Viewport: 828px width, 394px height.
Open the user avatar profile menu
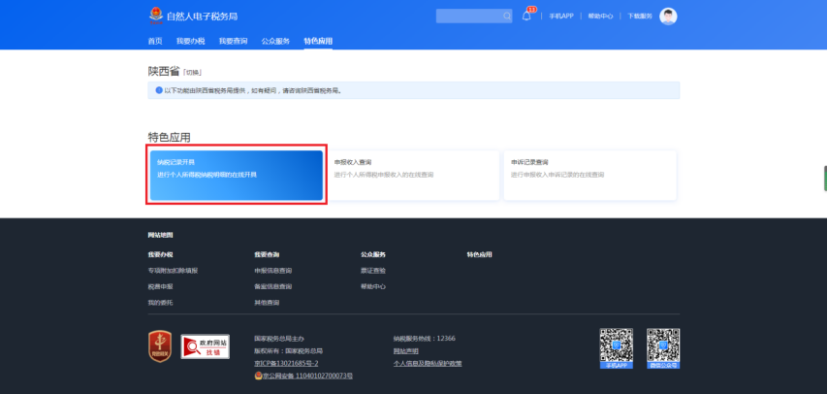coord(668,16)
